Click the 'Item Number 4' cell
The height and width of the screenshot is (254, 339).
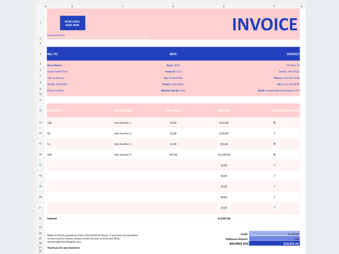pyautogui.click(x=123, y=155)
